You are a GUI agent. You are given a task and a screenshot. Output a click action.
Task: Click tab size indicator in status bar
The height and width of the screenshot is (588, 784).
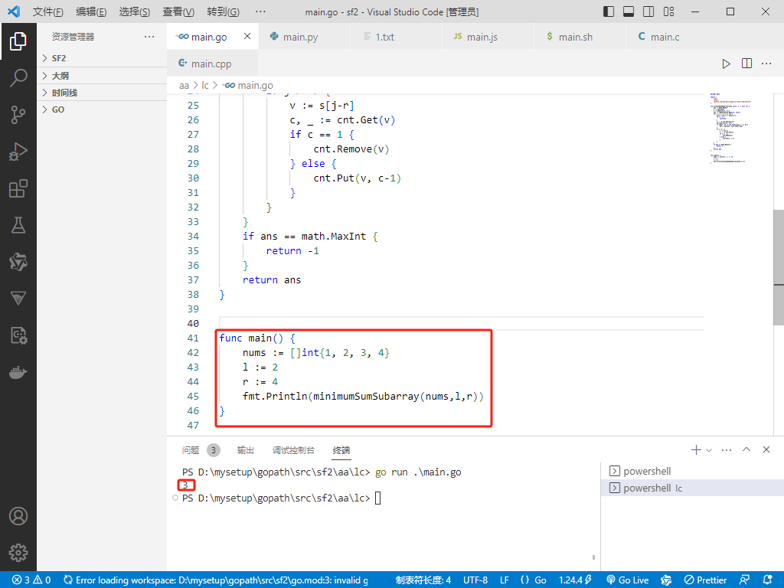pos(423,580)
